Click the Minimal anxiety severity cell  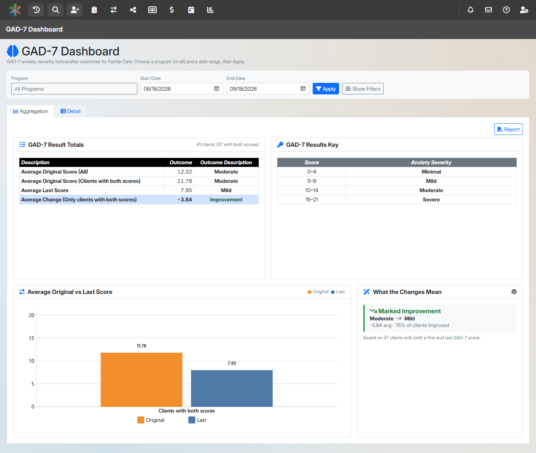[x=431, y=172]
